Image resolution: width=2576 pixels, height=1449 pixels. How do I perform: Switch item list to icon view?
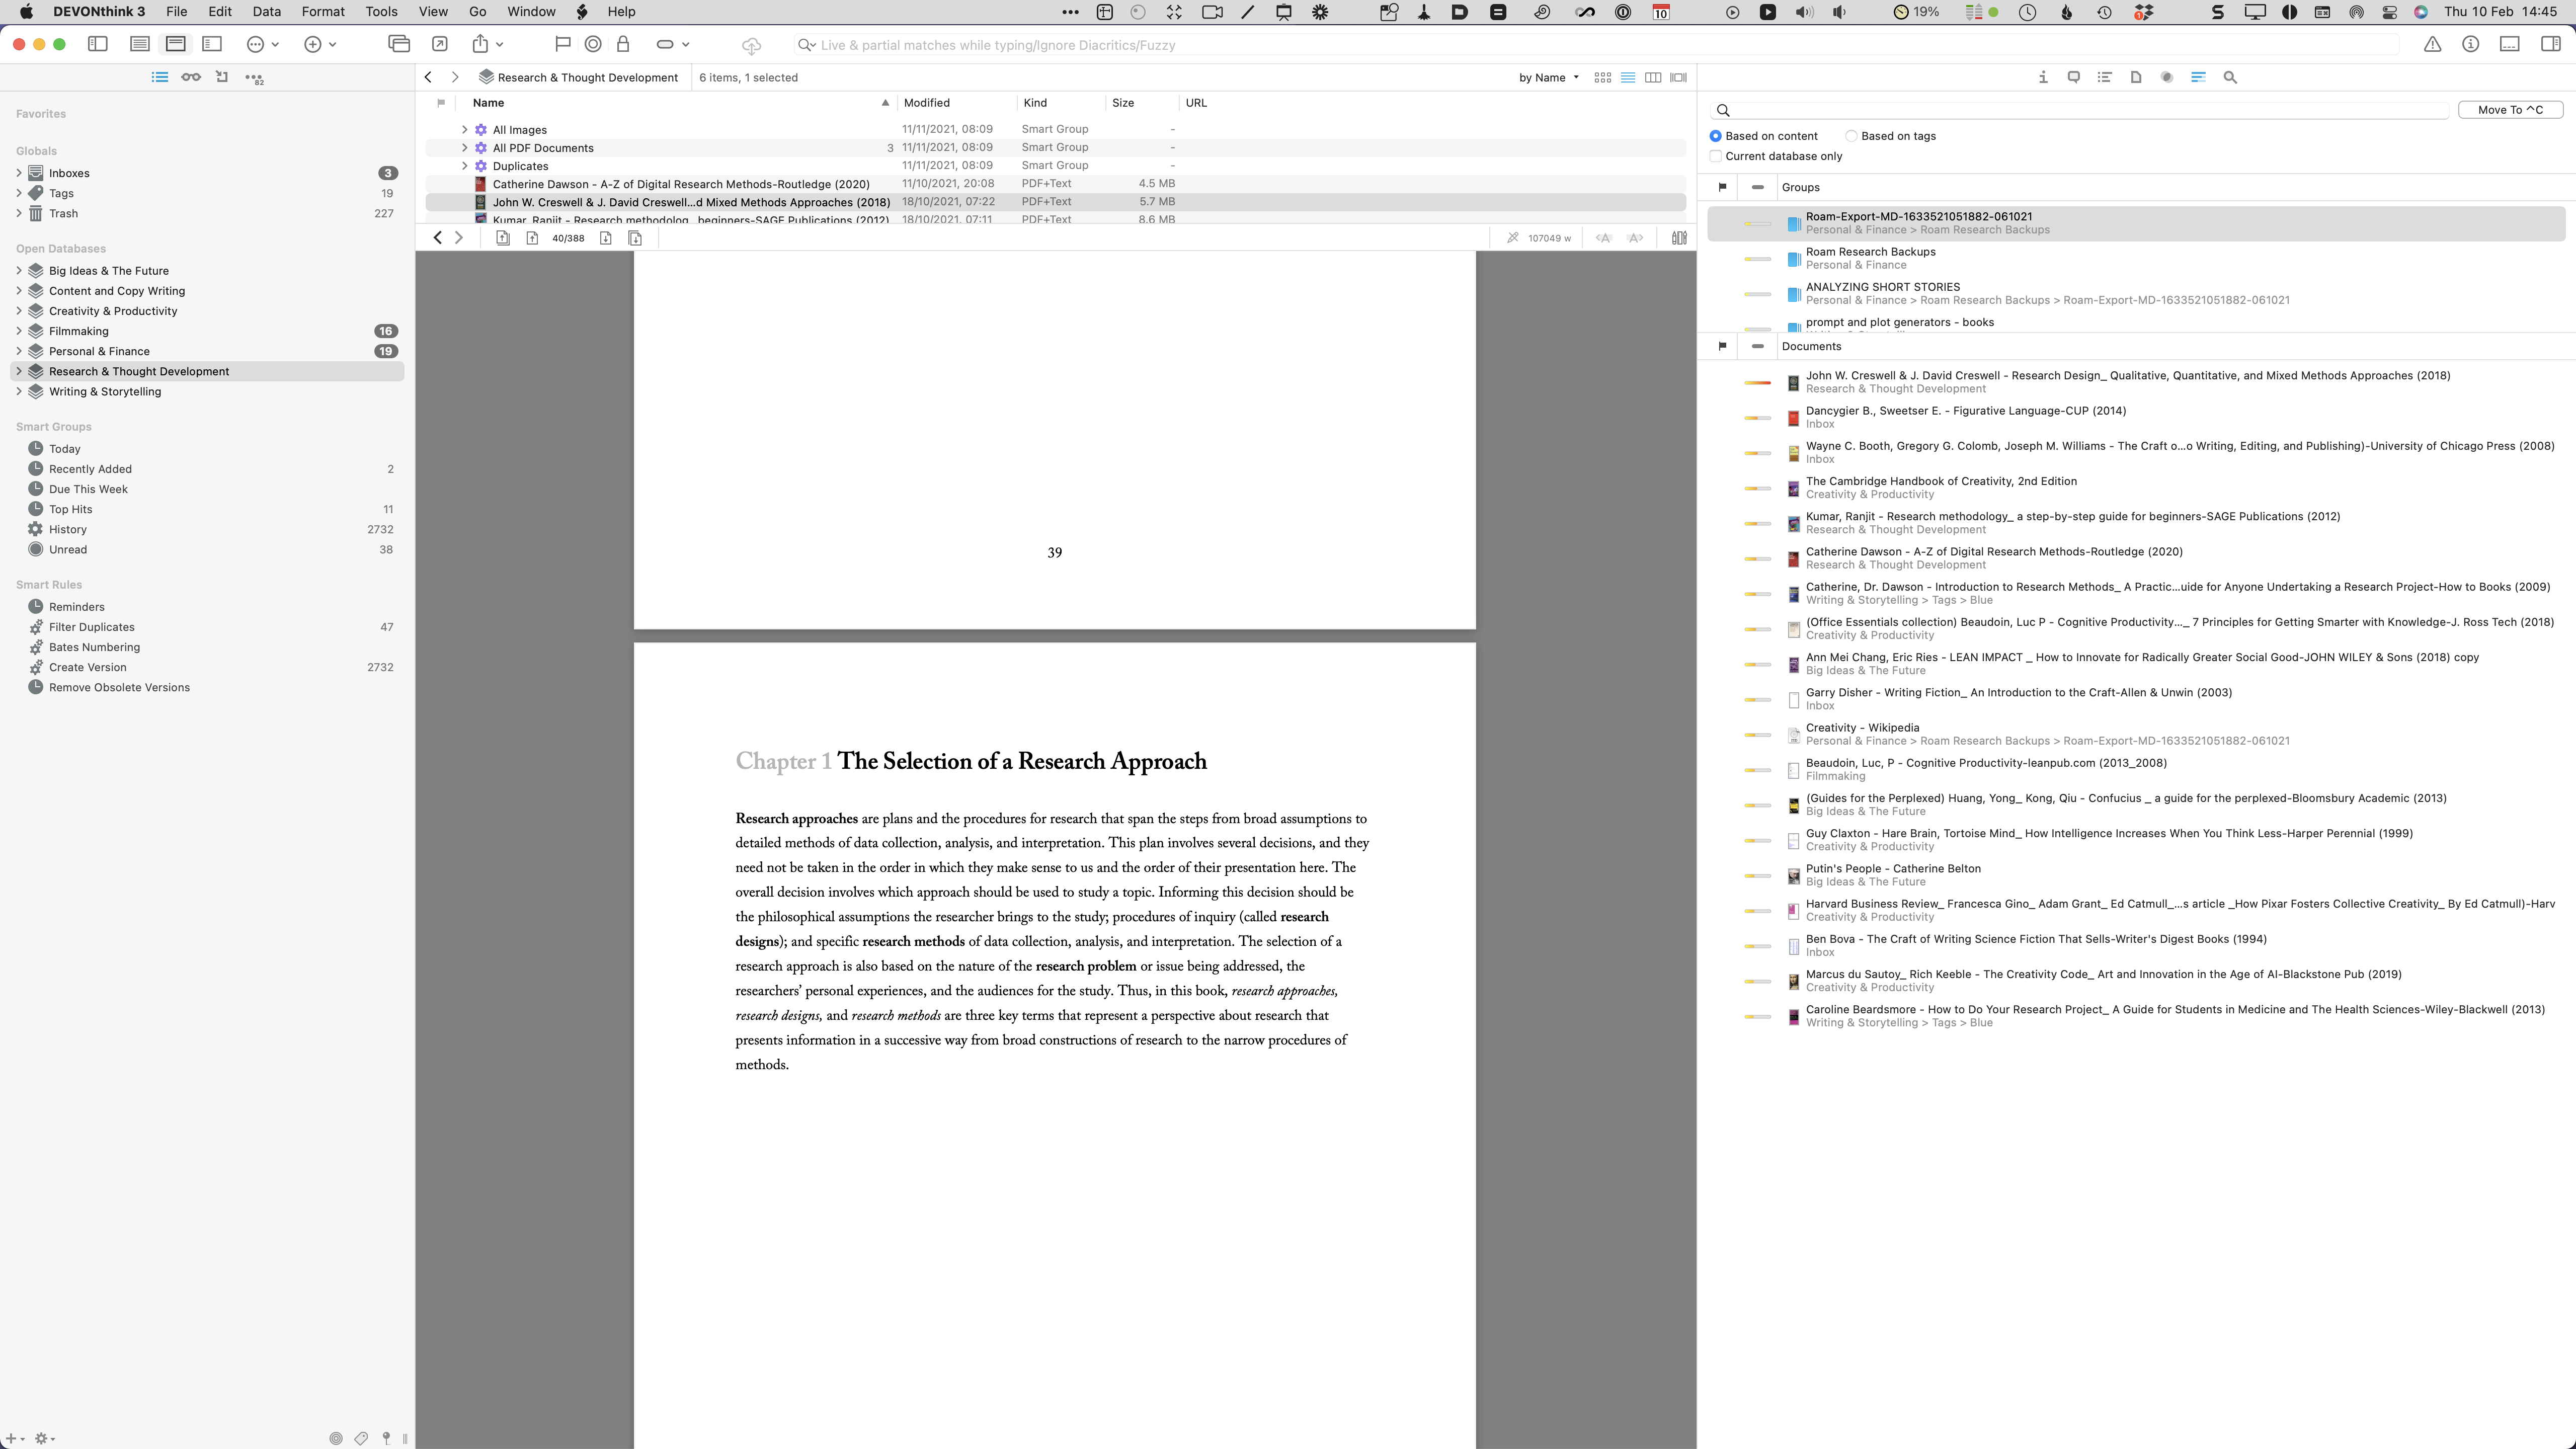coord(1602,77)
